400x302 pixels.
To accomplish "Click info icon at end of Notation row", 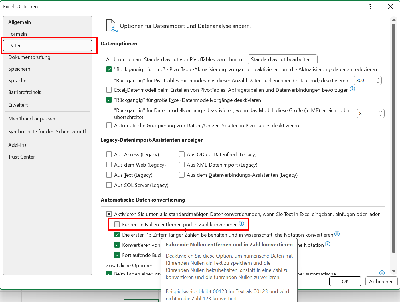I will tap(328, 244).
